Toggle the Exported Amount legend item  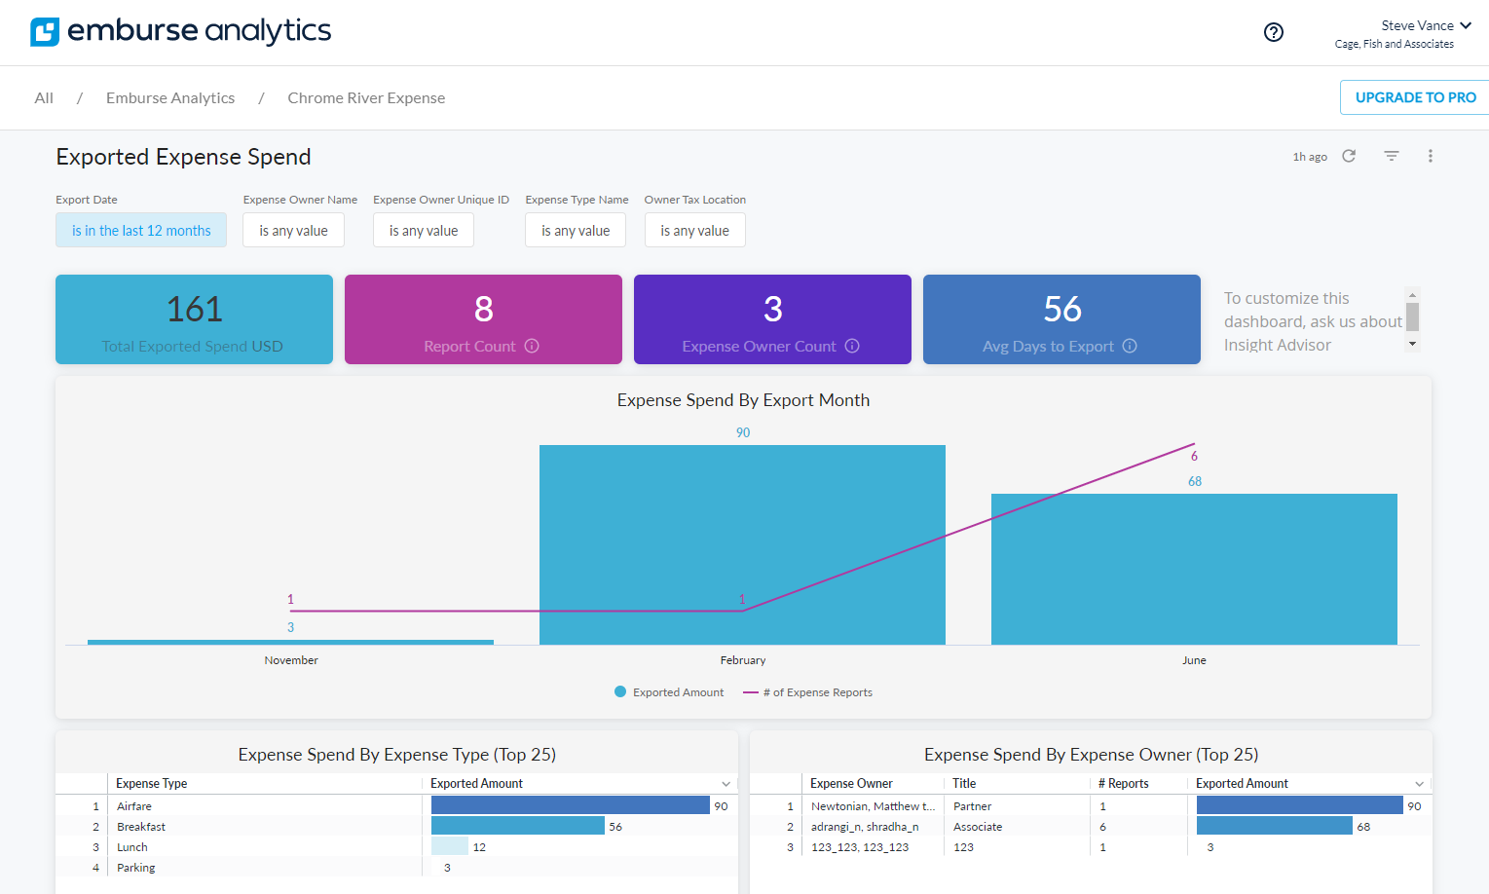point(669,691)
